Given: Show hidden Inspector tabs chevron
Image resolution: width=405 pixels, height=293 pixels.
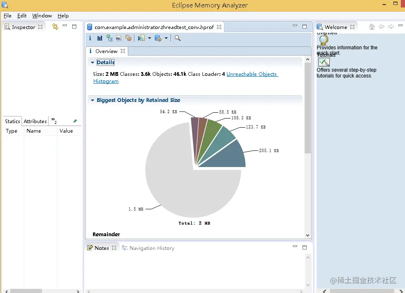Looking at the screenshot, I should (54, 121).
